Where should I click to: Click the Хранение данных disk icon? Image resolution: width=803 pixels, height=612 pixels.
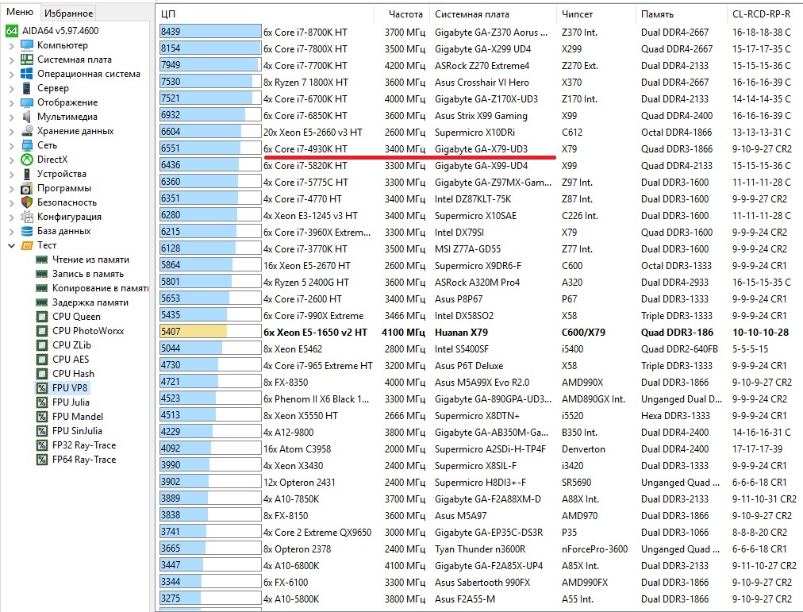[27, 131]
